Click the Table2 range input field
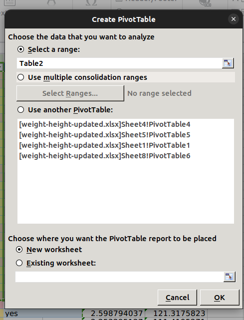This screenshot has height=320, width=244. pyautogui.click(x=120, y=63)
